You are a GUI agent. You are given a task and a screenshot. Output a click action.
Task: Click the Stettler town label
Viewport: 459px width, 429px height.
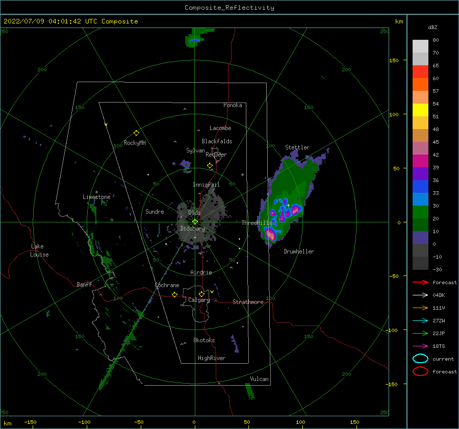[x=297, y=147]
